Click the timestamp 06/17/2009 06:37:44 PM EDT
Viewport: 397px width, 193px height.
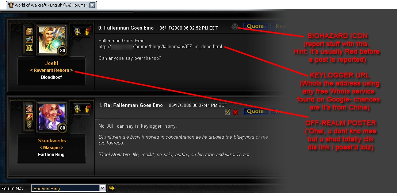pos(198,105)
